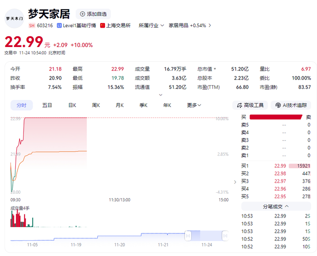Open the 总市值 dropdown triangle
317x256 pixels.
tap(215, 69)
